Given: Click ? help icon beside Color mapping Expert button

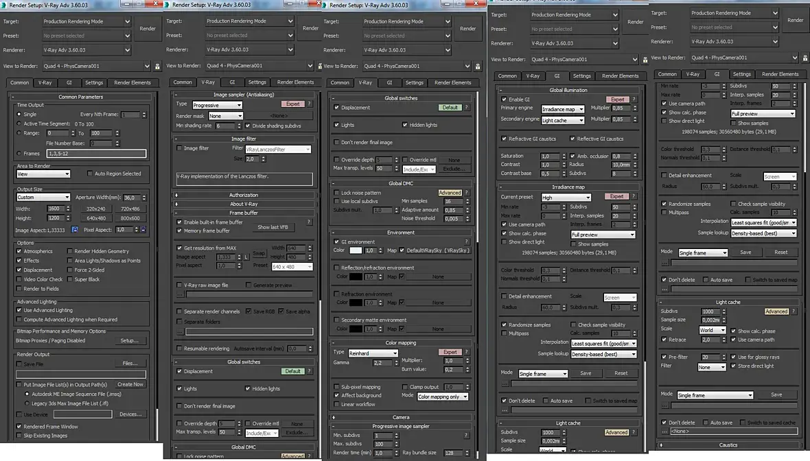Looking at the screenshot, I should click(466, 352).
